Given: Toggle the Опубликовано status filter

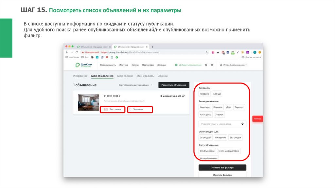Looking at the screenshot, I should point(207,151).
